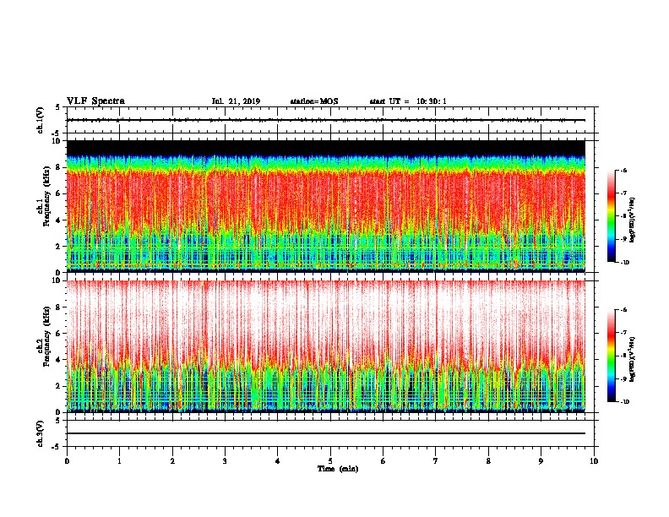Click the ch.2 spectrogram color scale bar

tap(612, 356)
